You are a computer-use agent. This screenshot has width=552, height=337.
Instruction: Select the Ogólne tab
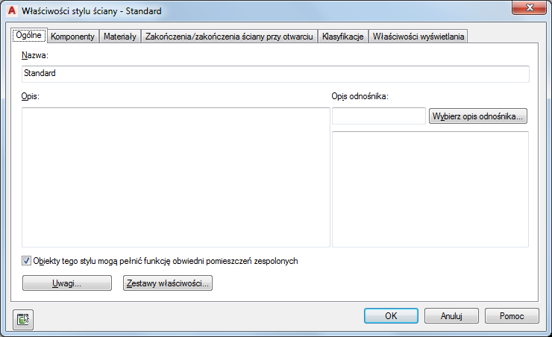click(x=29, y=37)
